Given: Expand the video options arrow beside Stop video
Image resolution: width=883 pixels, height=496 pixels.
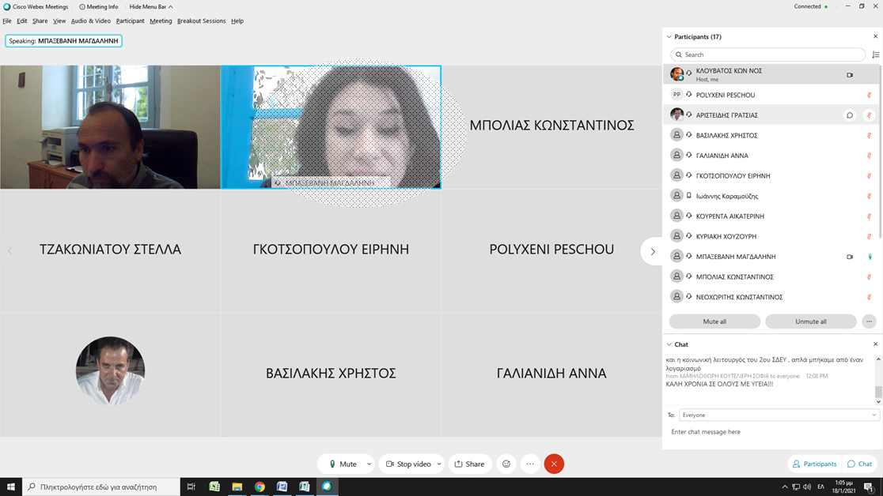Looking at the screenshot, I should click(439, 464).
